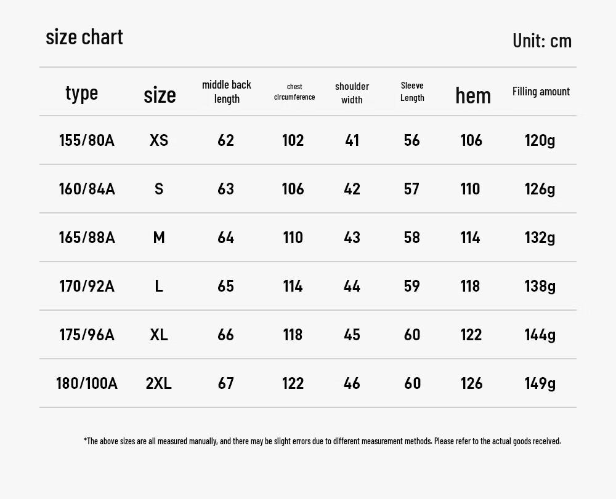
Task: Click the "size chart" title
Action: (84, 38)
